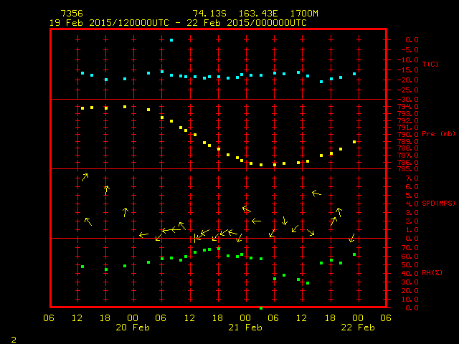The width and height of the screenshot is (459, 344).
Task: Select the 22 Feb date label
Action: (357, 327)
